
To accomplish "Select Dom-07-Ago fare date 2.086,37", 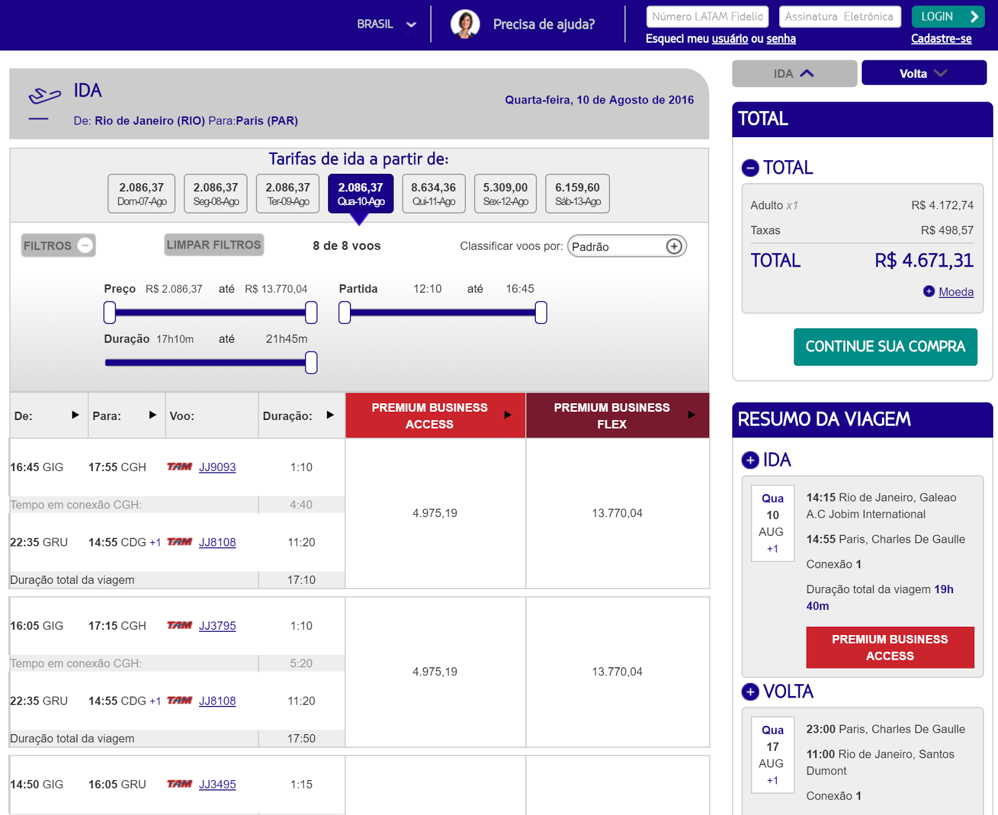I will click(142, 194).
